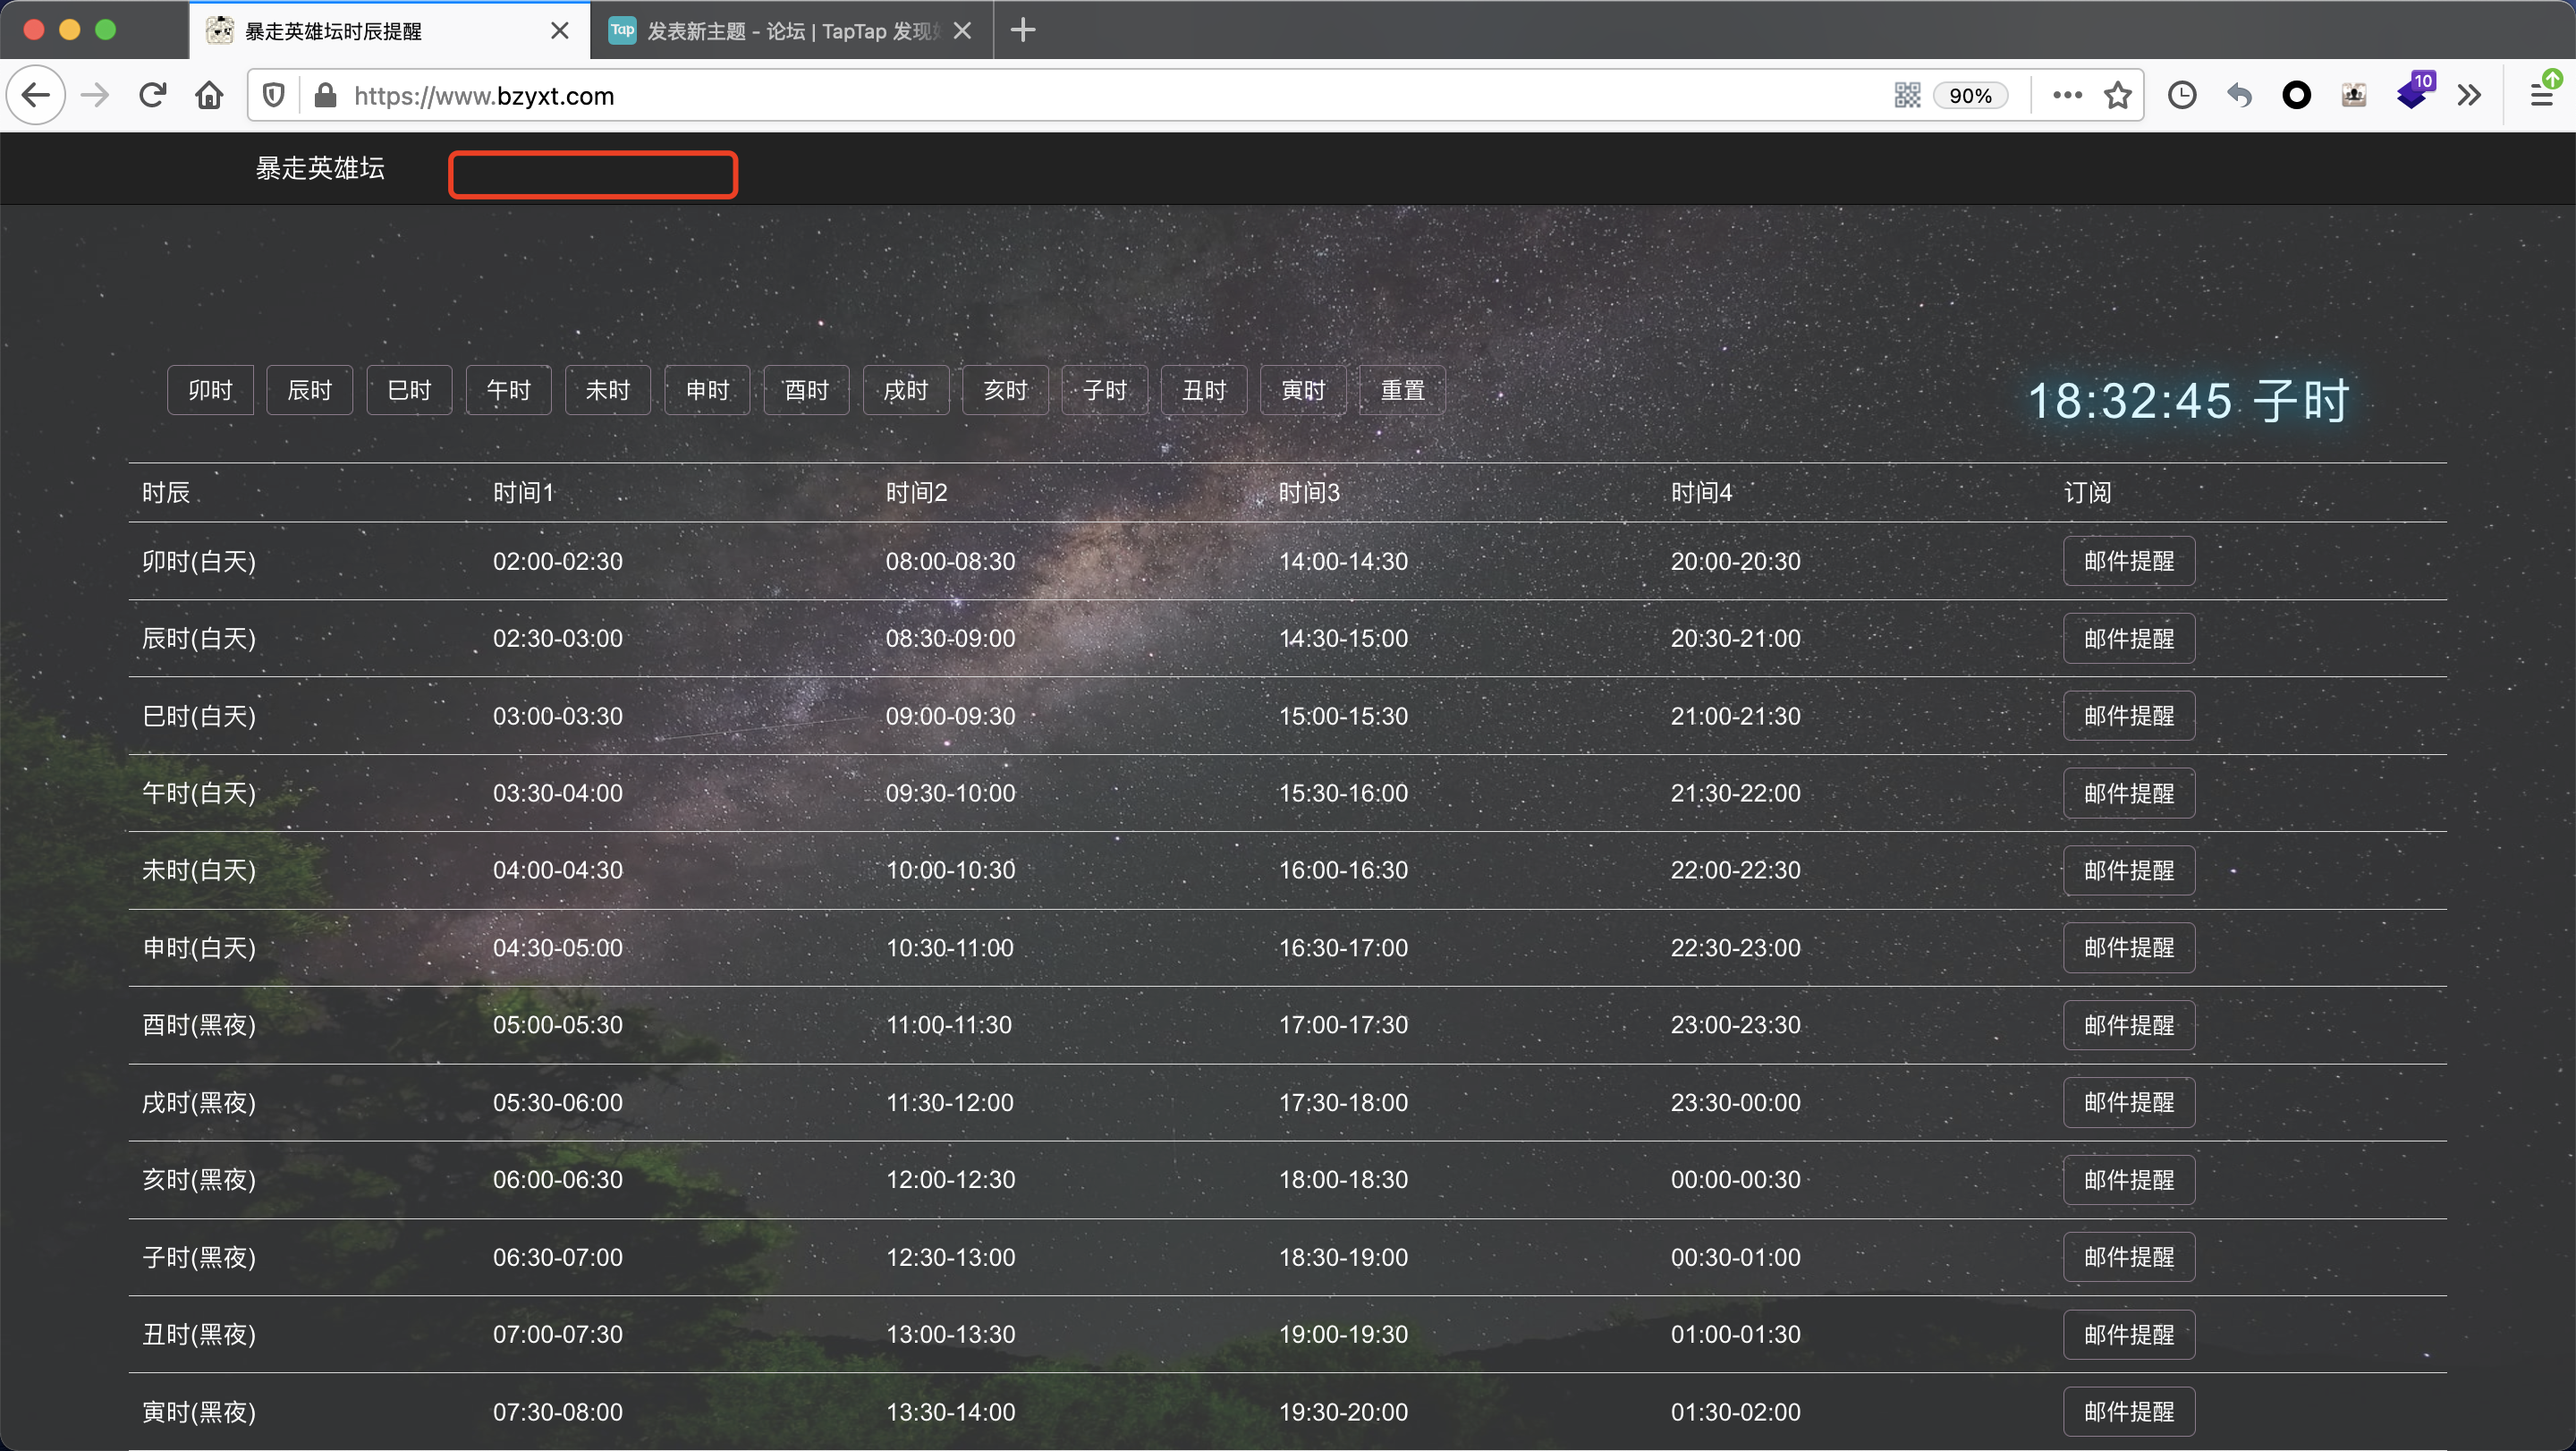Click the 暴走英雄坛 site title link

click(320, 168)
